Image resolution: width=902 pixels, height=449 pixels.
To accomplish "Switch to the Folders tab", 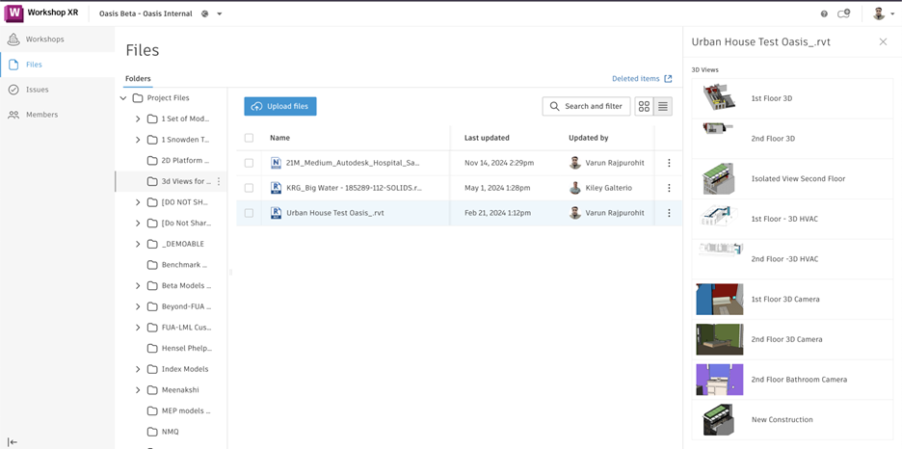I will (138, 79).
